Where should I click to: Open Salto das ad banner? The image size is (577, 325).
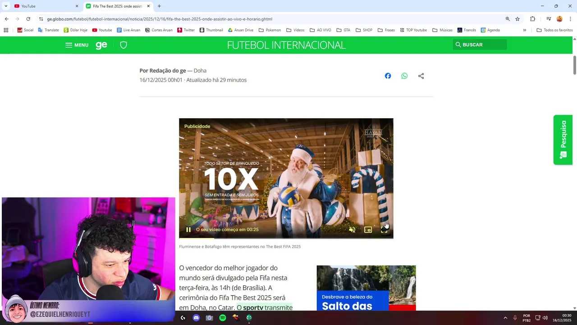click(366, 288)
